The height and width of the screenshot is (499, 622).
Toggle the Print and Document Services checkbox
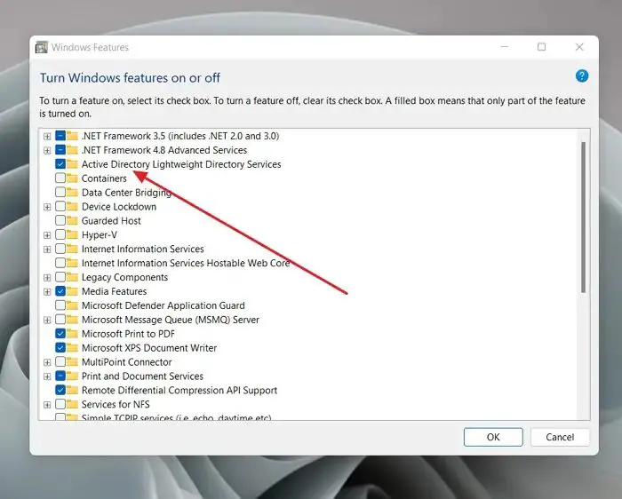(x=60, y=376)
